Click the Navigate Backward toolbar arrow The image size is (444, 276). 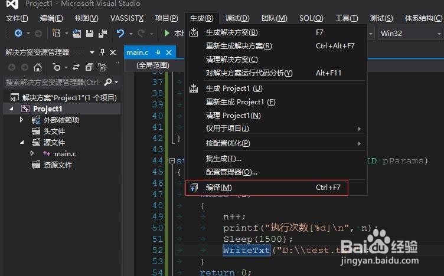[x=18, y=34]
